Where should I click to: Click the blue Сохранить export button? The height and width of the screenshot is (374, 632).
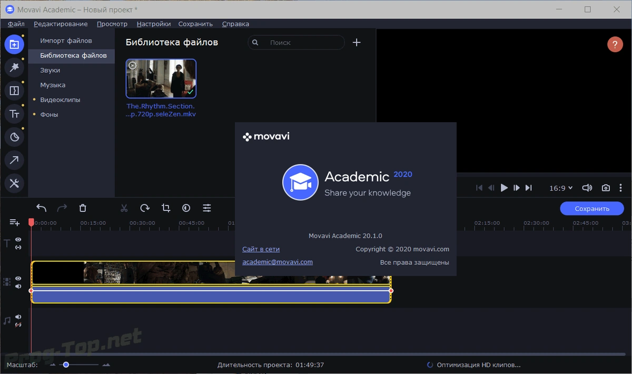(592, 209)
